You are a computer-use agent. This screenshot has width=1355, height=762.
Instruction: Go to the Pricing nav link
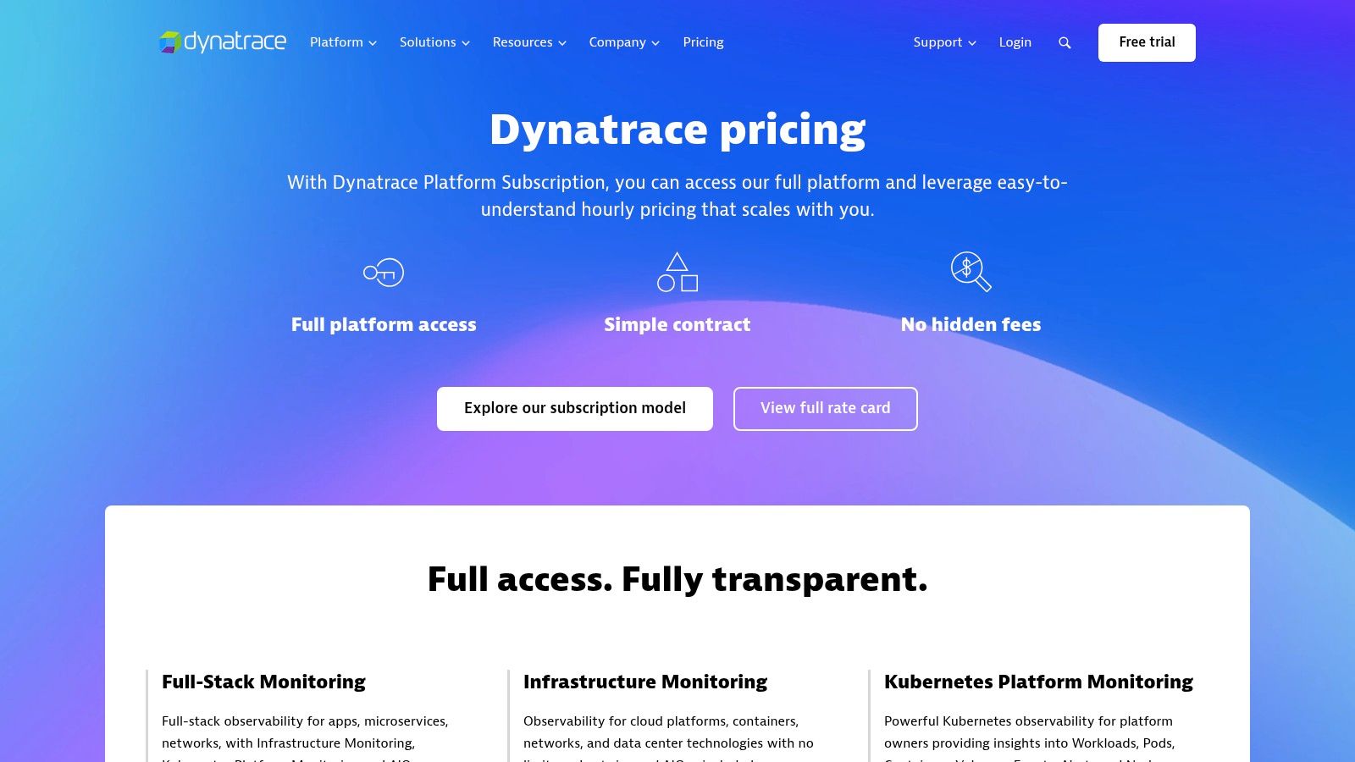(x=703, y=42)
